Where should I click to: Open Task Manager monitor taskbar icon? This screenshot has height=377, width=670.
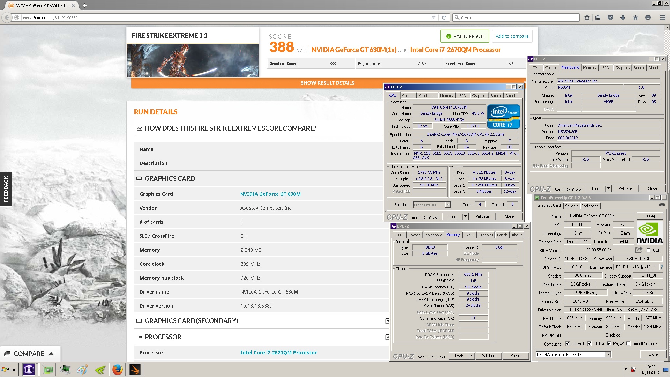65,370
